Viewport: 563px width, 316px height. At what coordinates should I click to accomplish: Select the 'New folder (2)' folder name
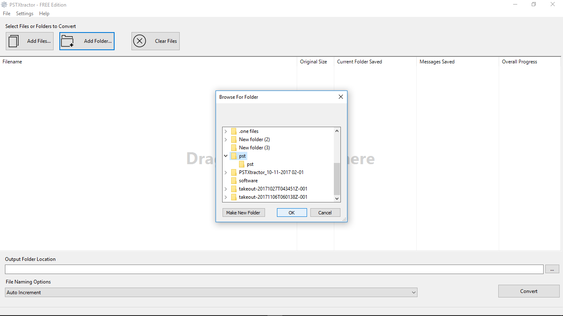coord(254,139)
